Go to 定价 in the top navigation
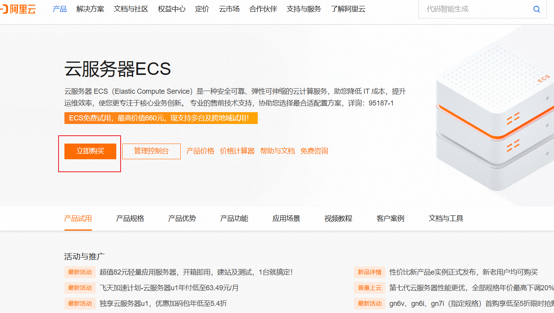554x313 pixels. [202, 9]
